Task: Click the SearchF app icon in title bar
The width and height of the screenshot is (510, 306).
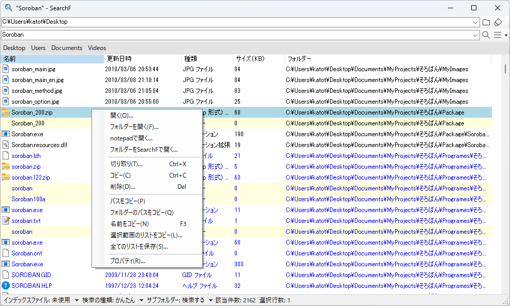Action: click(x=8, y=7)
